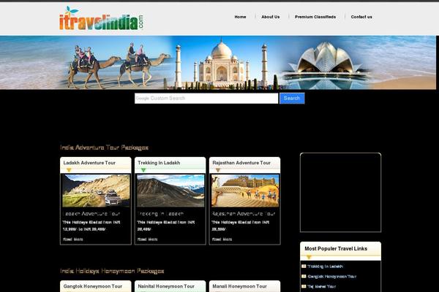Click the Rajasthan Adventure Tour caption text
The width and height of the screenshot is (439, 292).
tap(244, 214)
